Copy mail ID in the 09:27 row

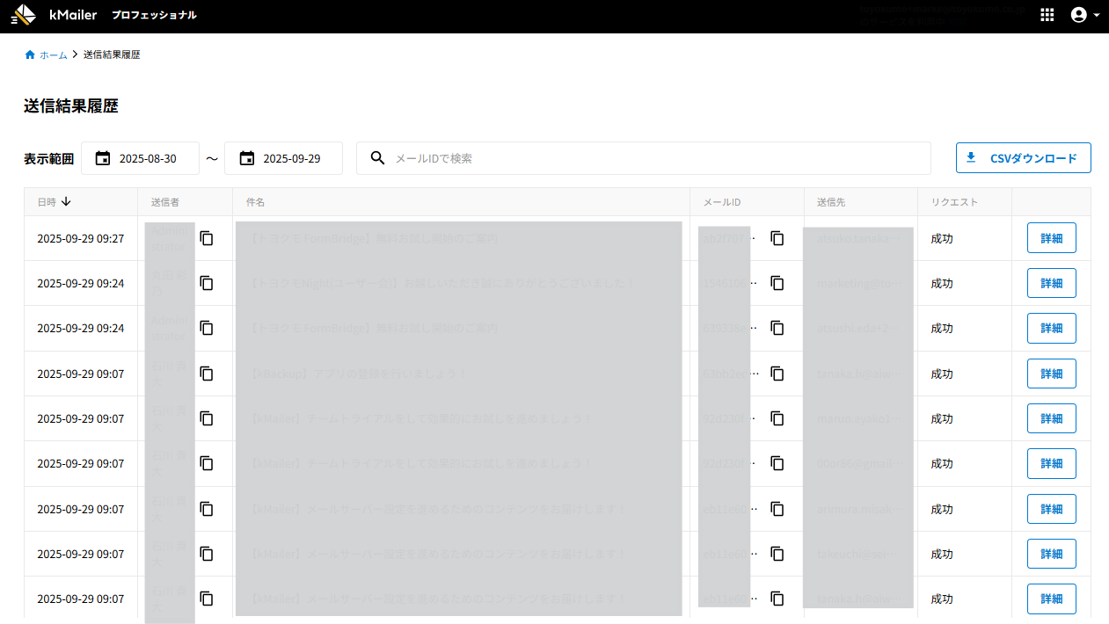coord(777,238)
